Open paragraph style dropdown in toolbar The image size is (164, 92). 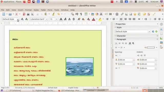(19, 19)
